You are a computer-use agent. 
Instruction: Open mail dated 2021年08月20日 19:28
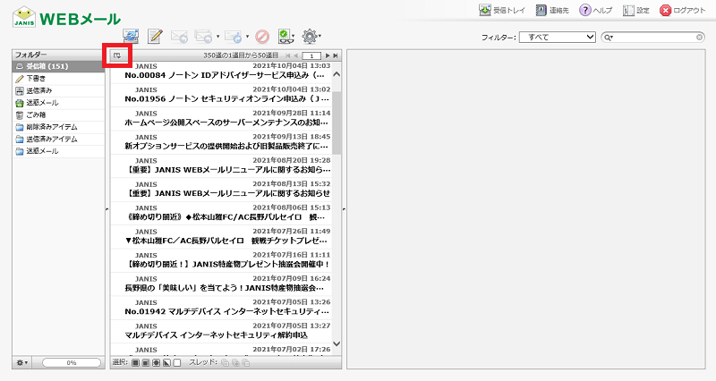point(221,166)
